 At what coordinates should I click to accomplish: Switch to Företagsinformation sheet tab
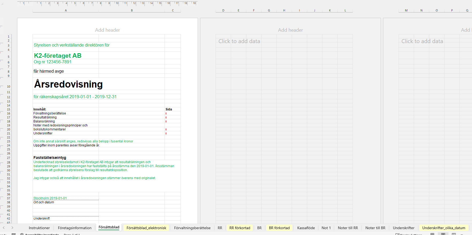click(75, 228)
